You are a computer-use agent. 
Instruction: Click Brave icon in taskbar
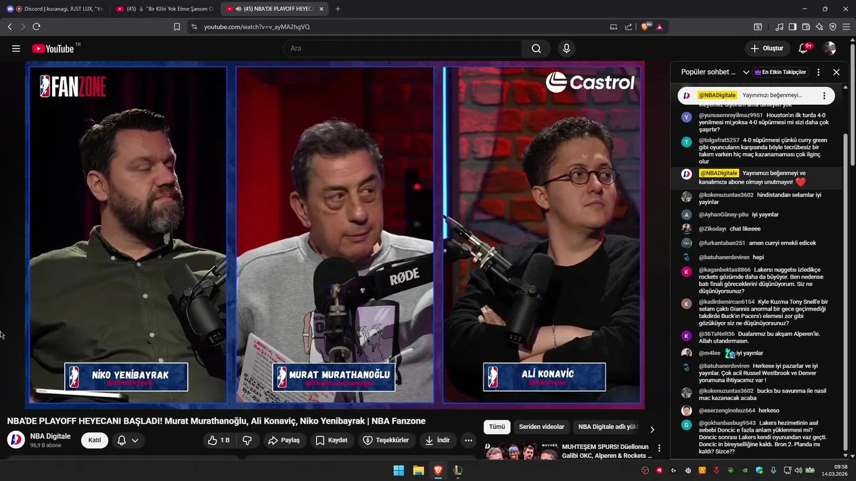(x=437, y=470)
